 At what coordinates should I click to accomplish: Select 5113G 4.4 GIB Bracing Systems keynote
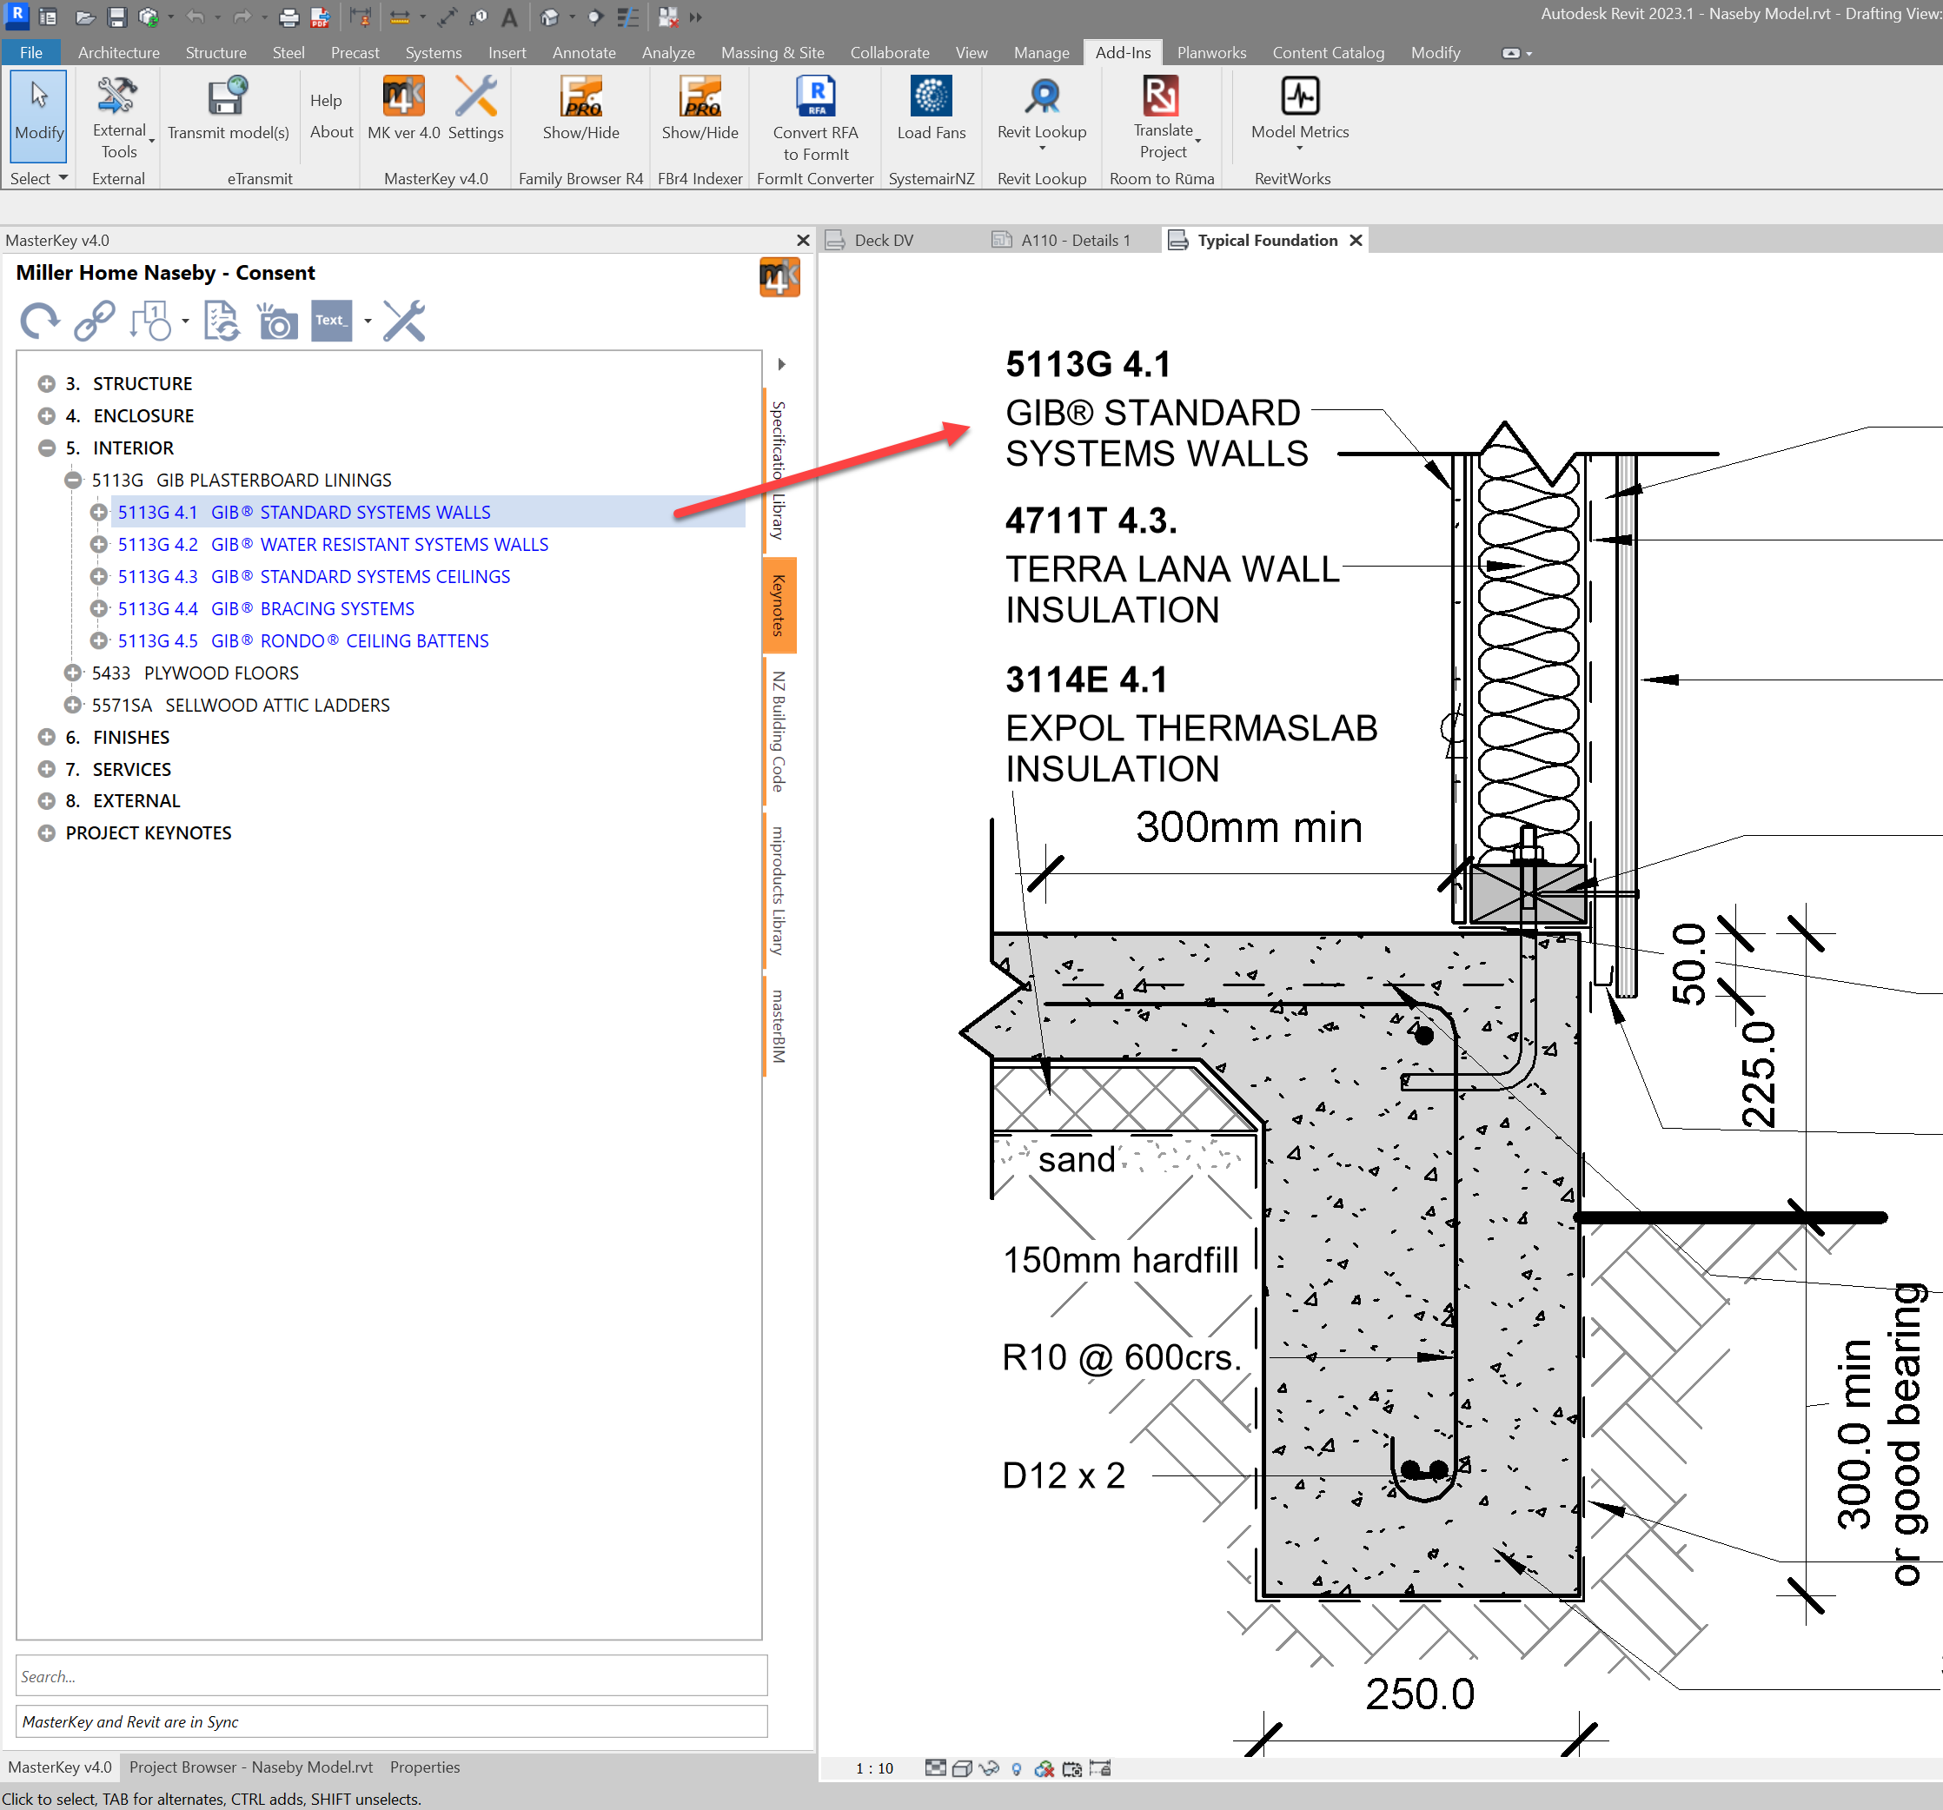click(266, 609)
